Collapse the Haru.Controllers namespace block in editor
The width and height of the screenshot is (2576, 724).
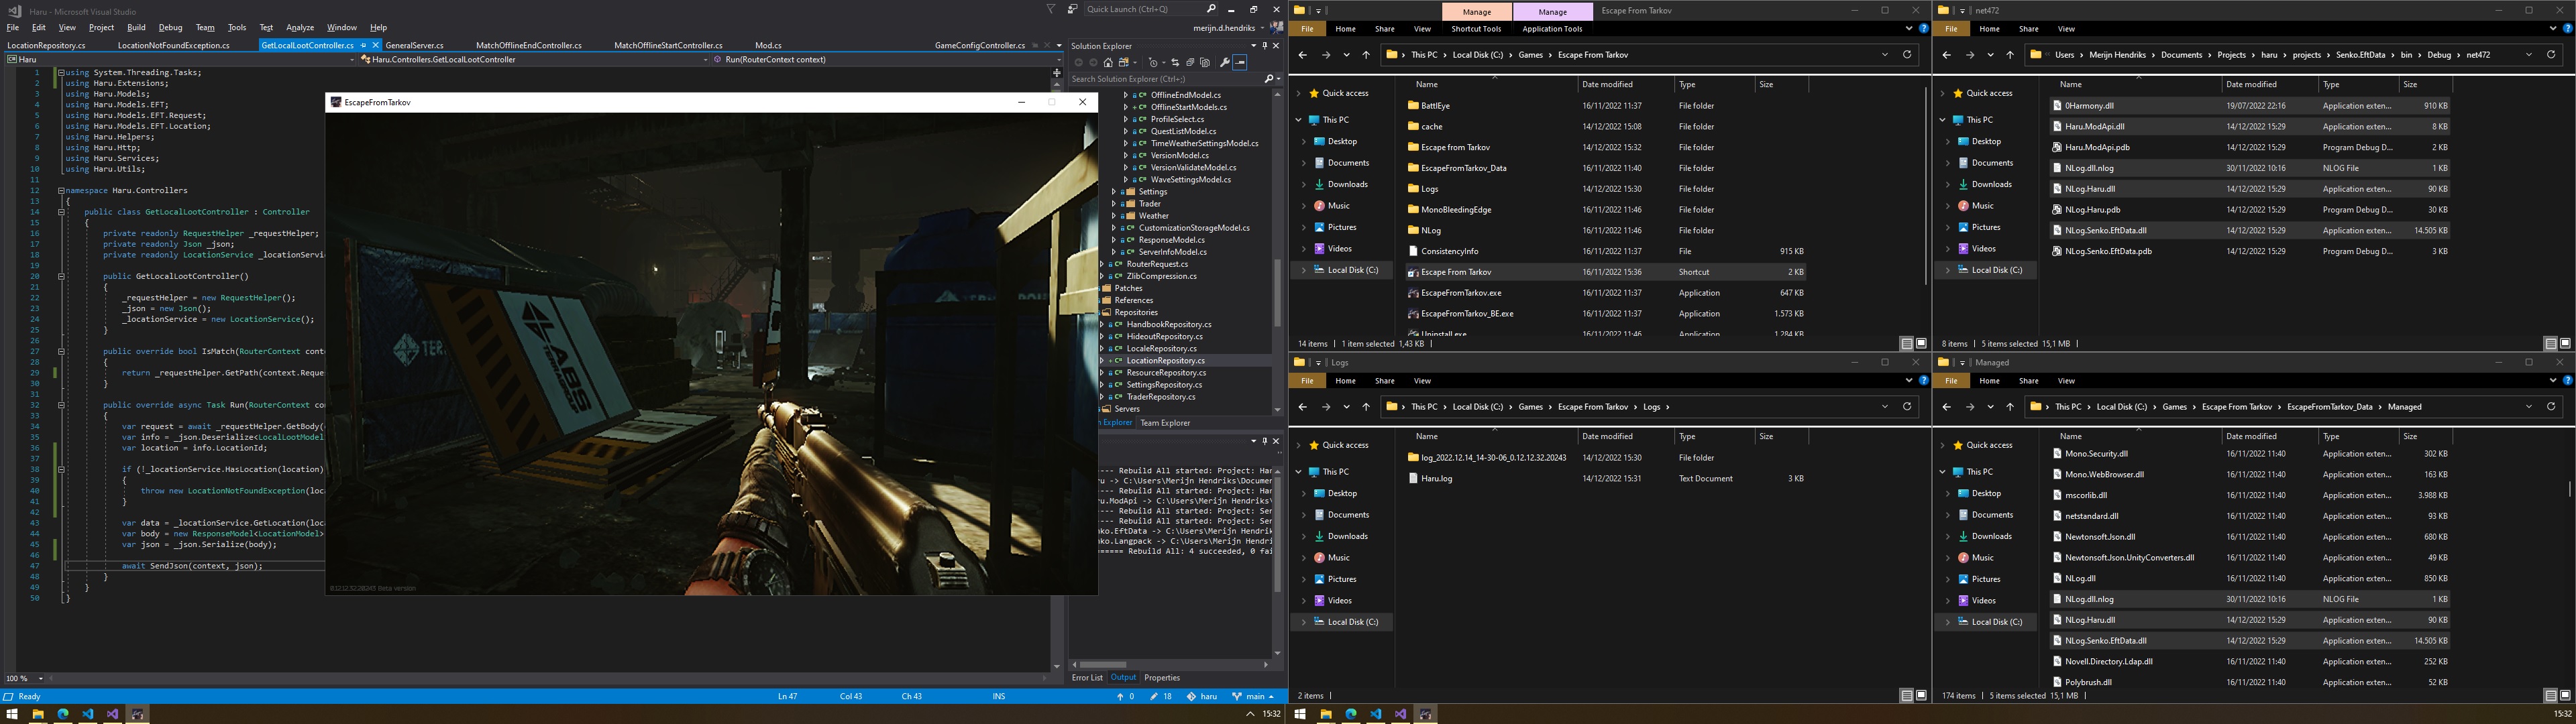61,190
